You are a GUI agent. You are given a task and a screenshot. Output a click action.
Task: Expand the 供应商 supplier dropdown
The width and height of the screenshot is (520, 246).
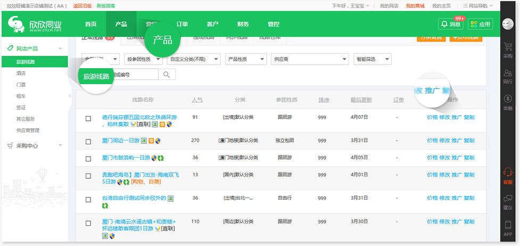[x=309, y=59]
